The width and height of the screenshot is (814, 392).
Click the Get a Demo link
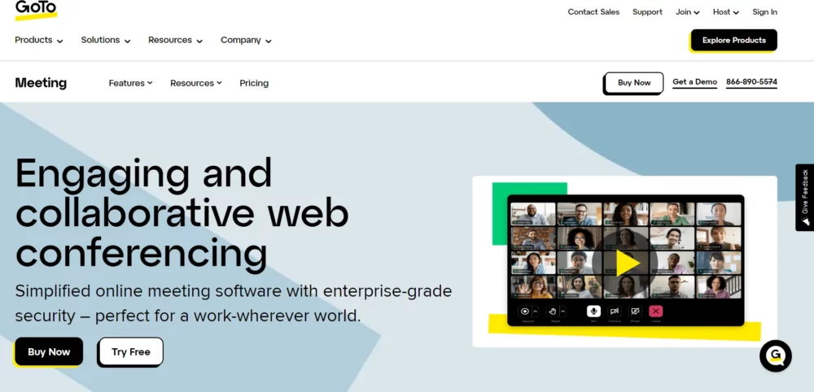point(694,82)
